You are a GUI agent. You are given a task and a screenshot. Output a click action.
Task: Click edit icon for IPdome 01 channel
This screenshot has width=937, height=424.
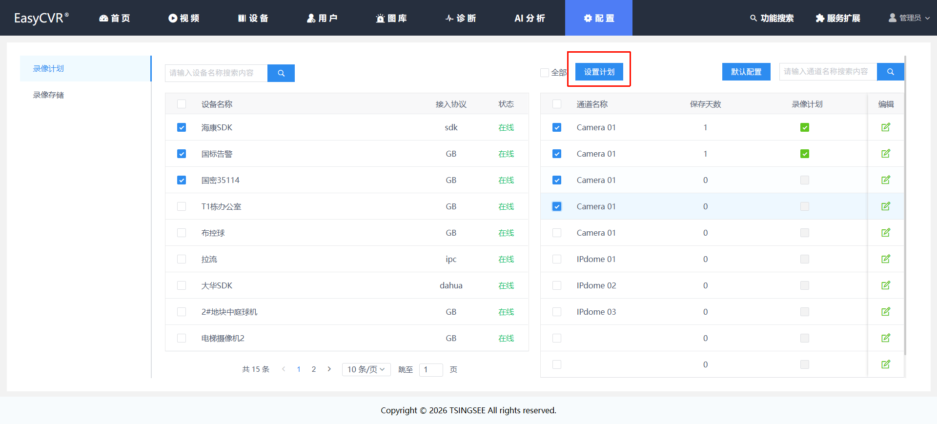(x=885, y=259)
